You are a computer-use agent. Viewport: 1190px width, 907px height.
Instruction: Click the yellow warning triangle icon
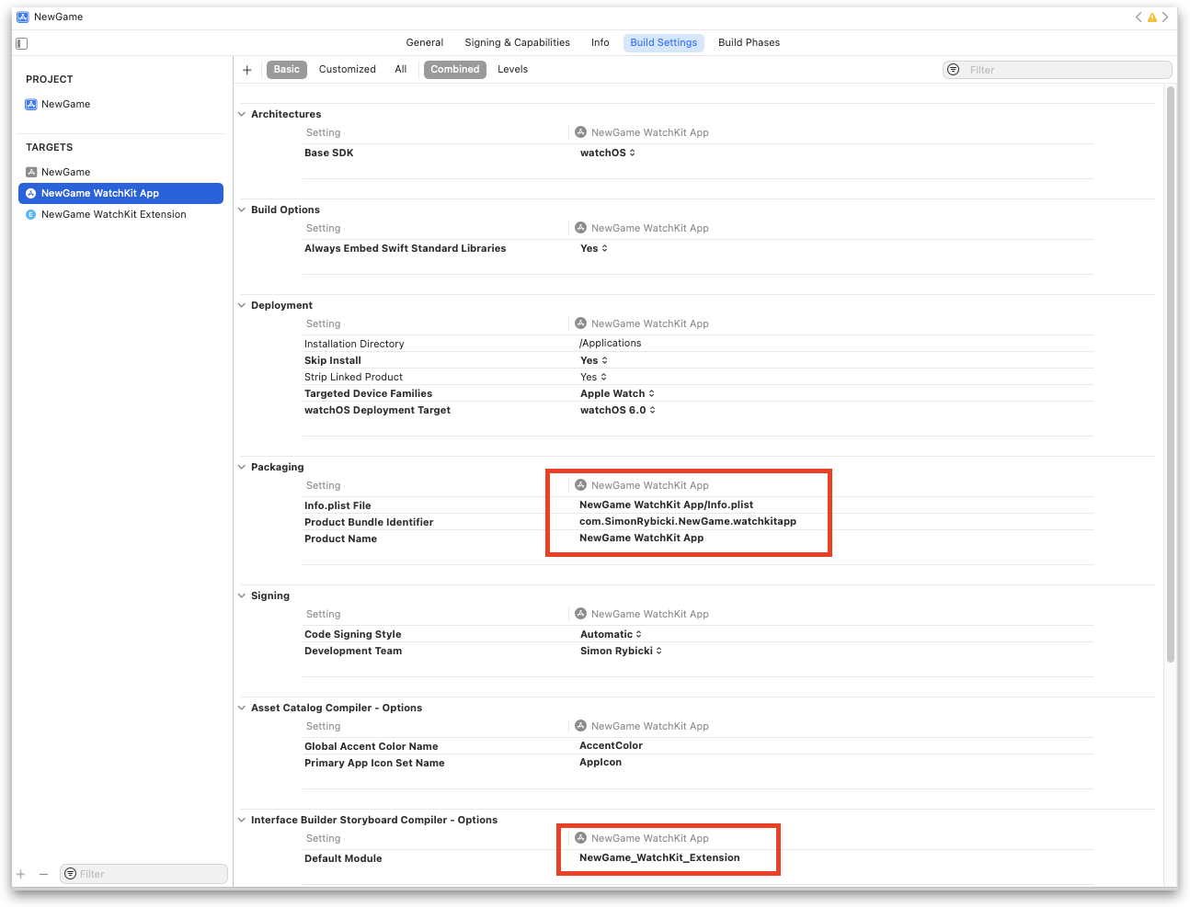coord(1152,17)
